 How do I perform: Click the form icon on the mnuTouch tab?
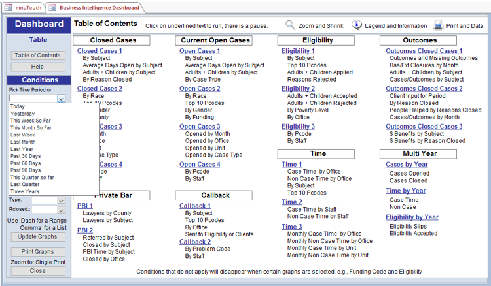tap(9, 8)
